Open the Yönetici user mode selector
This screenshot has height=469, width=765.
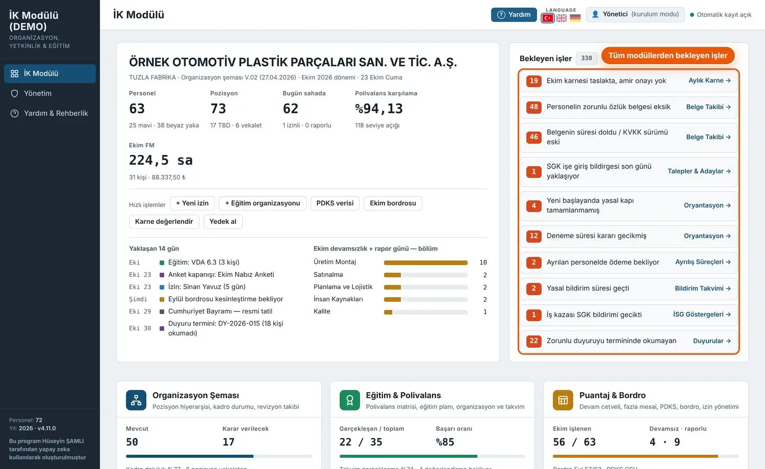click(635, 14)
